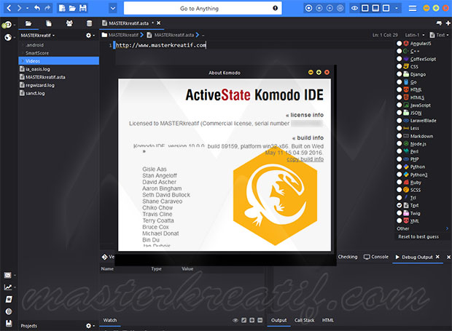
Task: Save the current file
Action: click(83, 8)
